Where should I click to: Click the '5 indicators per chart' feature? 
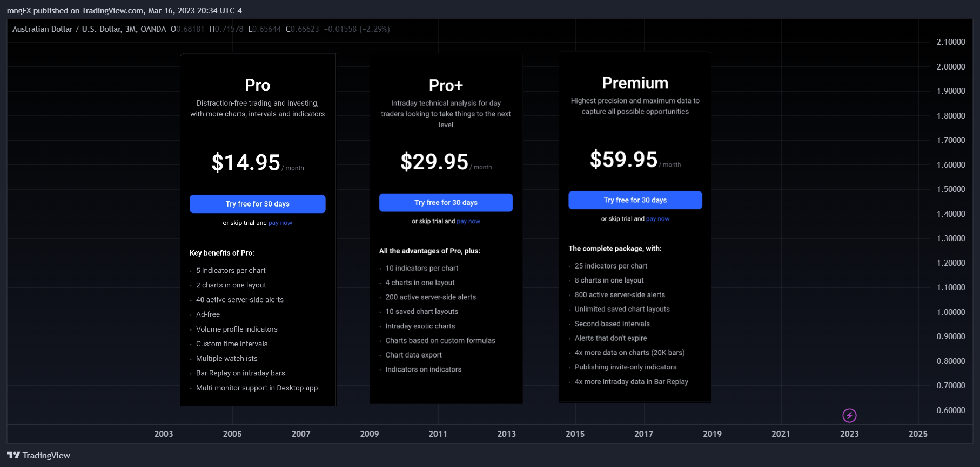pyautogui.click(x=231, y=271)
